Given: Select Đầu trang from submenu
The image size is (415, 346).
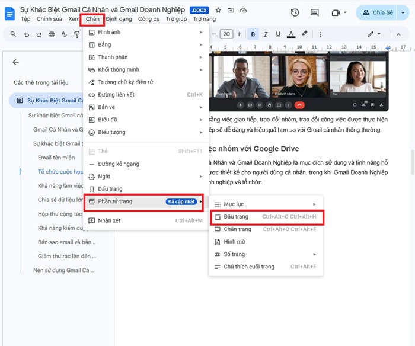Looking at the screenshot, I should point(236,217).
